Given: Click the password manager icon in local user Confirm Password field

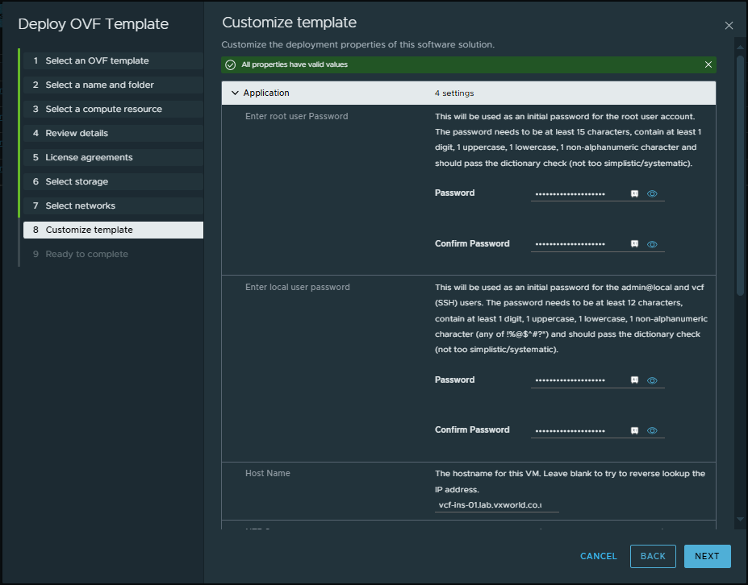Looking at the screenshot, I should tap(635, 430).
